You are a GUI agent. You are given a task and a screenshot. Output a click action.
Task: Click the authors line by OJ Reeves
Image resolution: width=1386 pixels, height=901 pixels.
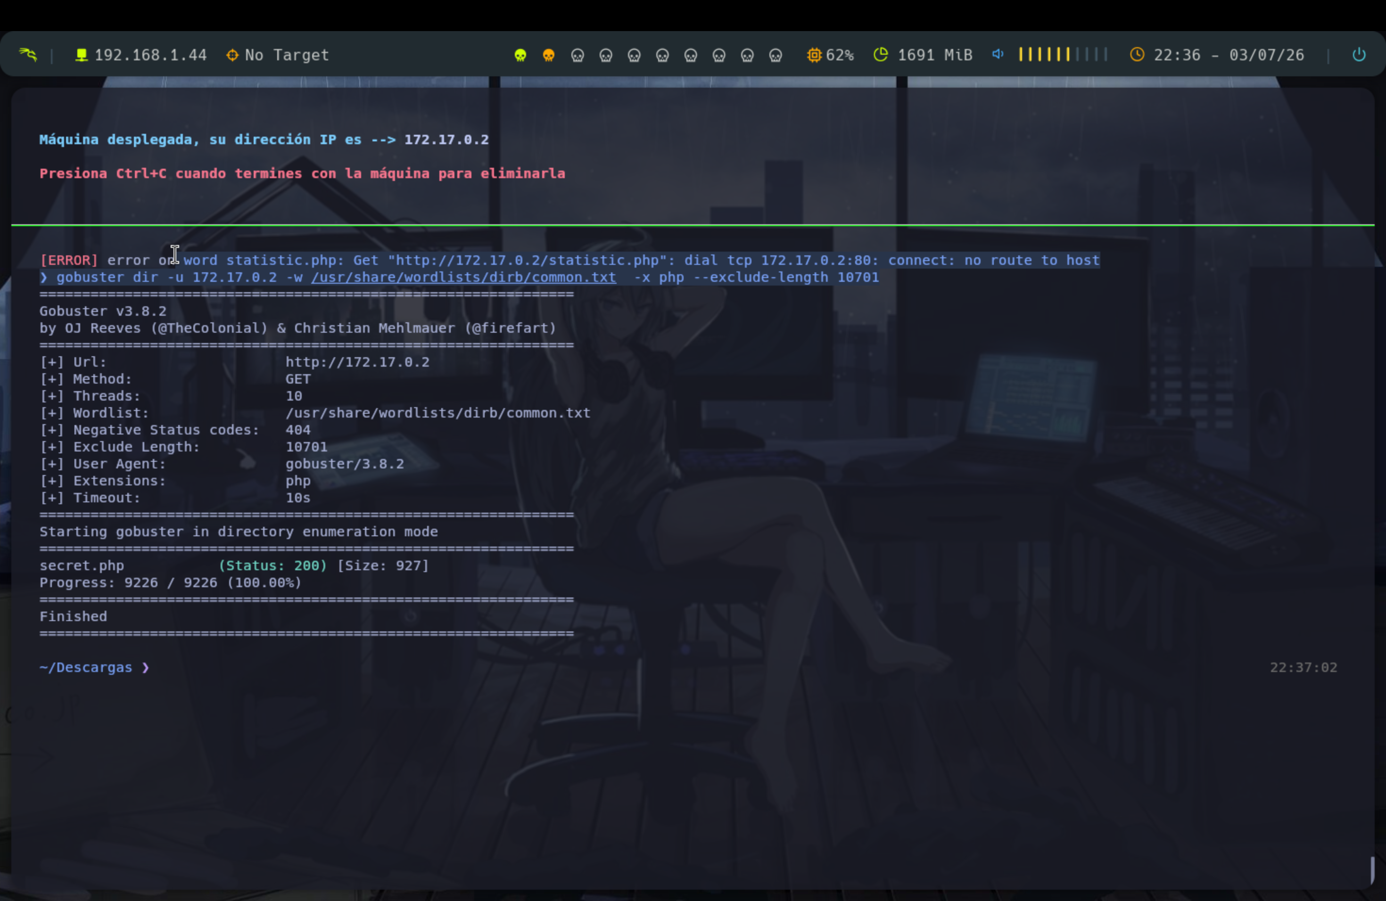pos(297,328)
